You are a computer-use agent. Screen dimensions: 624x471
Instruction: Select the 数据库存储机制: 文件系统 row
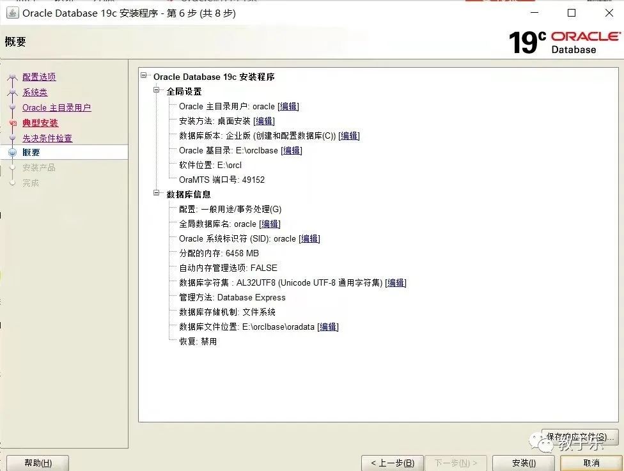pyautogui.click(x=227, y=313)
